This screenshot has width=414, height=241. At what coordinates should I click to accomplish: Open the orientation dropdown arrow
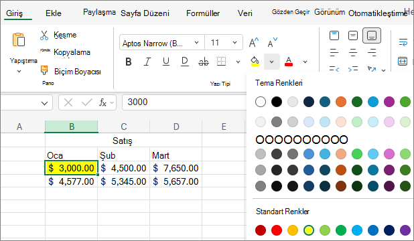tap(384, 70)
